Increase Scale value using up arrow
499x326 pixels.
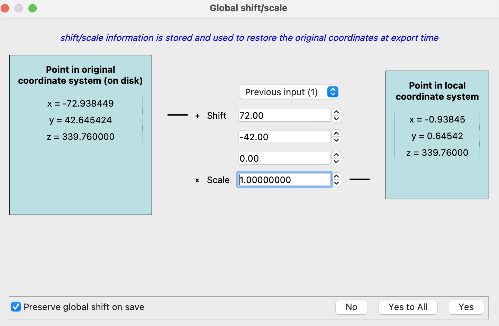pos(336,176)
